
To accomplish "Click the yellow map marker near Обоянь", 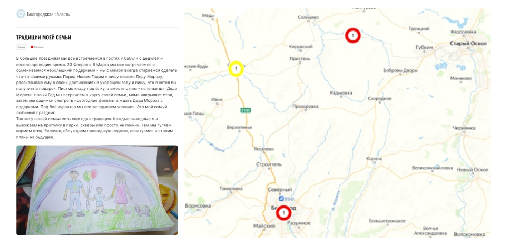I will tap(236, 69).
